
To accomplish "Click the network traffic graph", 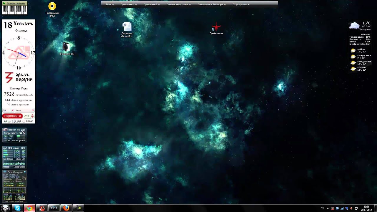I will 14,190.
